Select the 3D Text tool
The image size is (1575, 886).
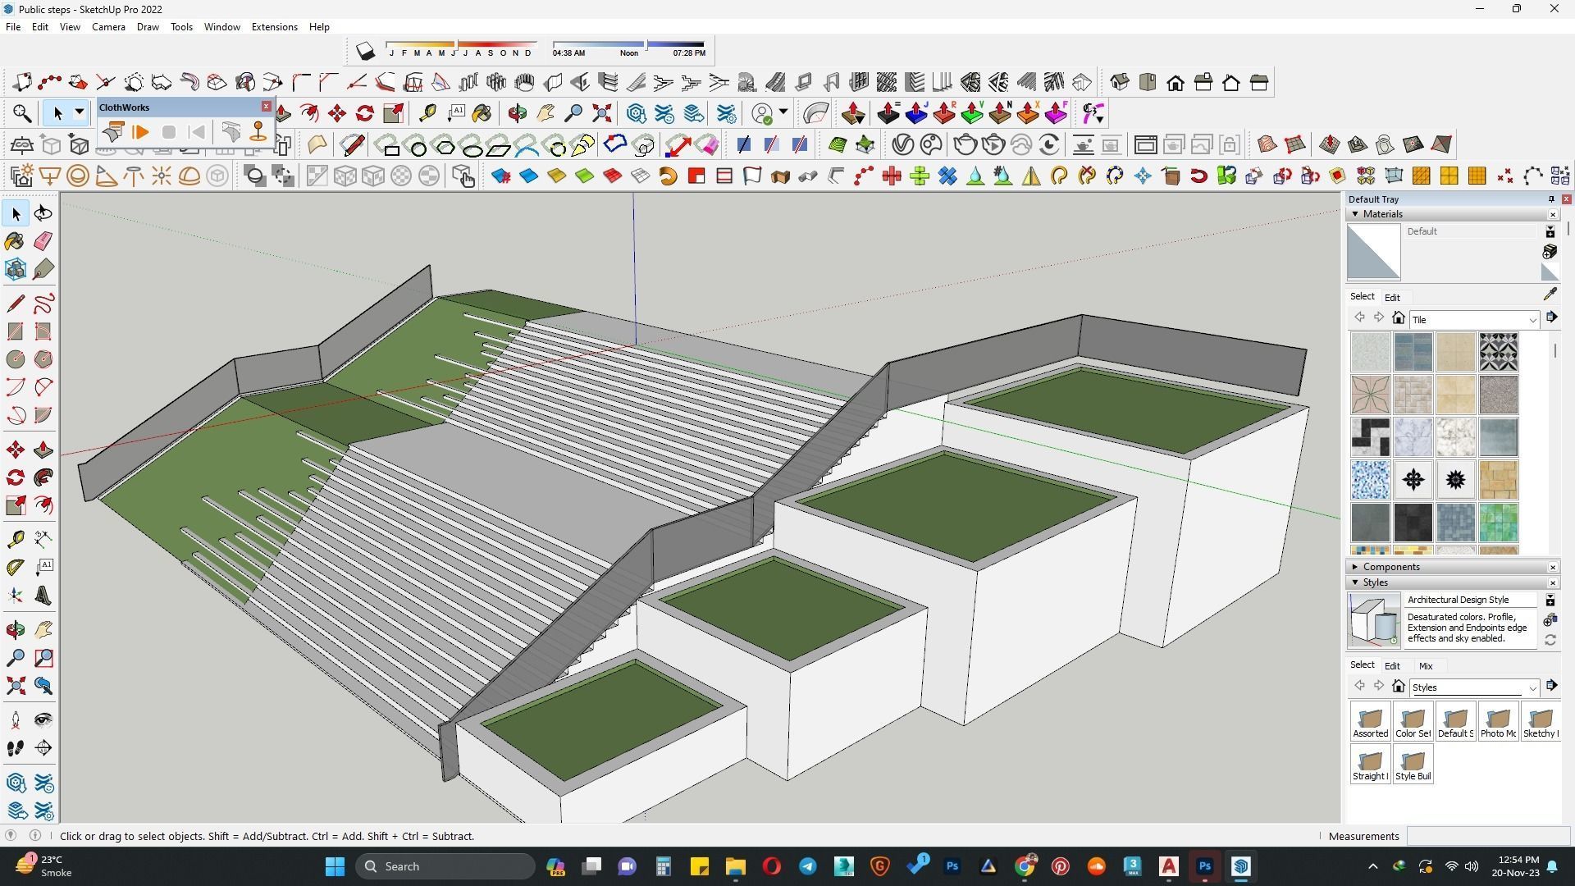click(x=43, y=595)
